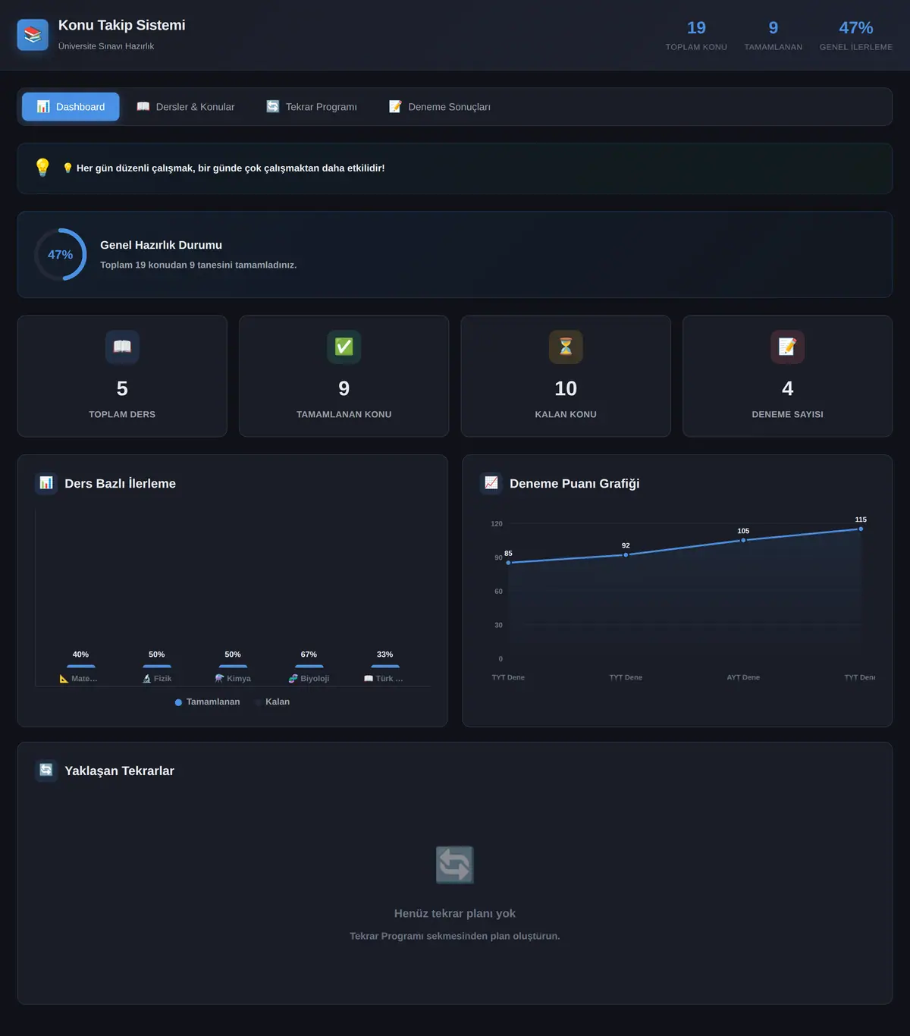Open the Tekrar Programı tab

coord(312,107)
